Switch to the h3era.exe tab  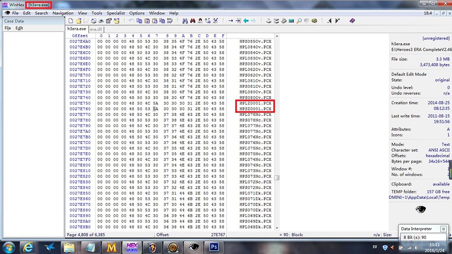77,29
